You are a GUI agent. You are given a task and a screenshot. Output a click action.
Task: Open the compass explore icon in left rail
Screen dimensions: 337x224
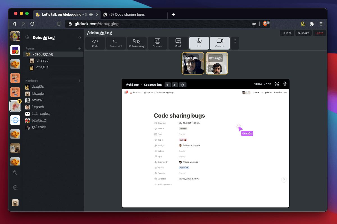coord(15,188)
